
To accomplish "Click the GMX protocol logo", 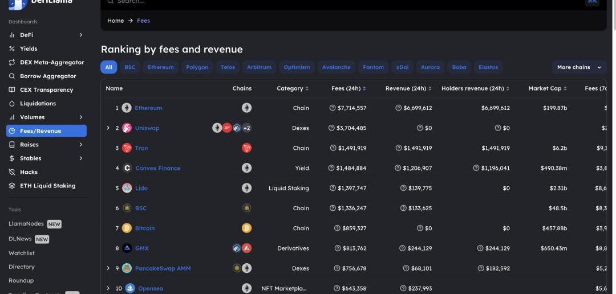I will tap(127, 248).
